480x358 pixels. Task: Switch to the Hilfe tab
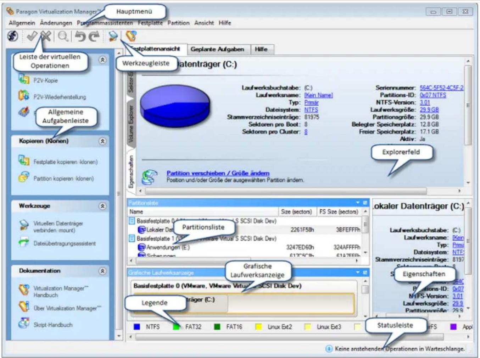[x=261, y=49]
